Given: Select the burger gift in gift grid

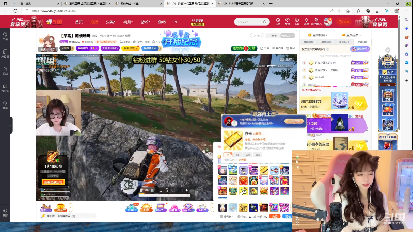Looking at the screenshot, I should tap(264, 191).
